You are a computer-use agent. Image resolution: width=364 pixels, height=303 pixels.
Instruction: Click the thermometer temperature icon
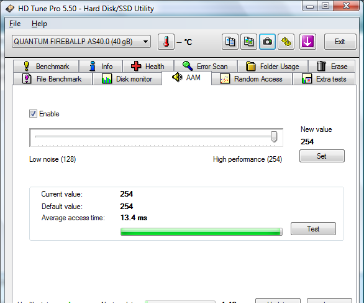[x=166, y=42]
